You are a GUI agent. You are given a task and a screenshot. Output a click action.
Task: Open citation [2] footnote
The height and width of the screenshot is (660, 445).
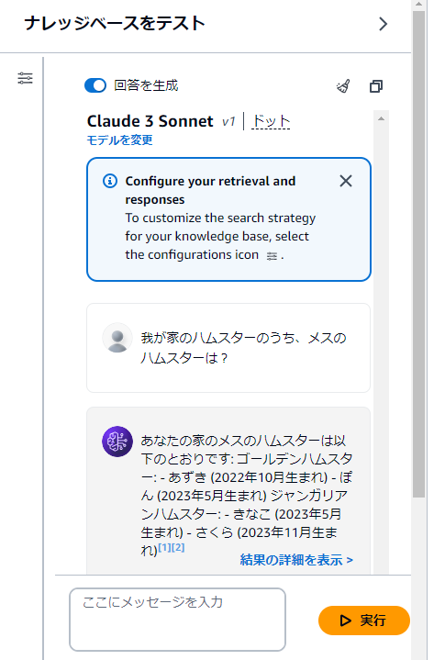178,547
